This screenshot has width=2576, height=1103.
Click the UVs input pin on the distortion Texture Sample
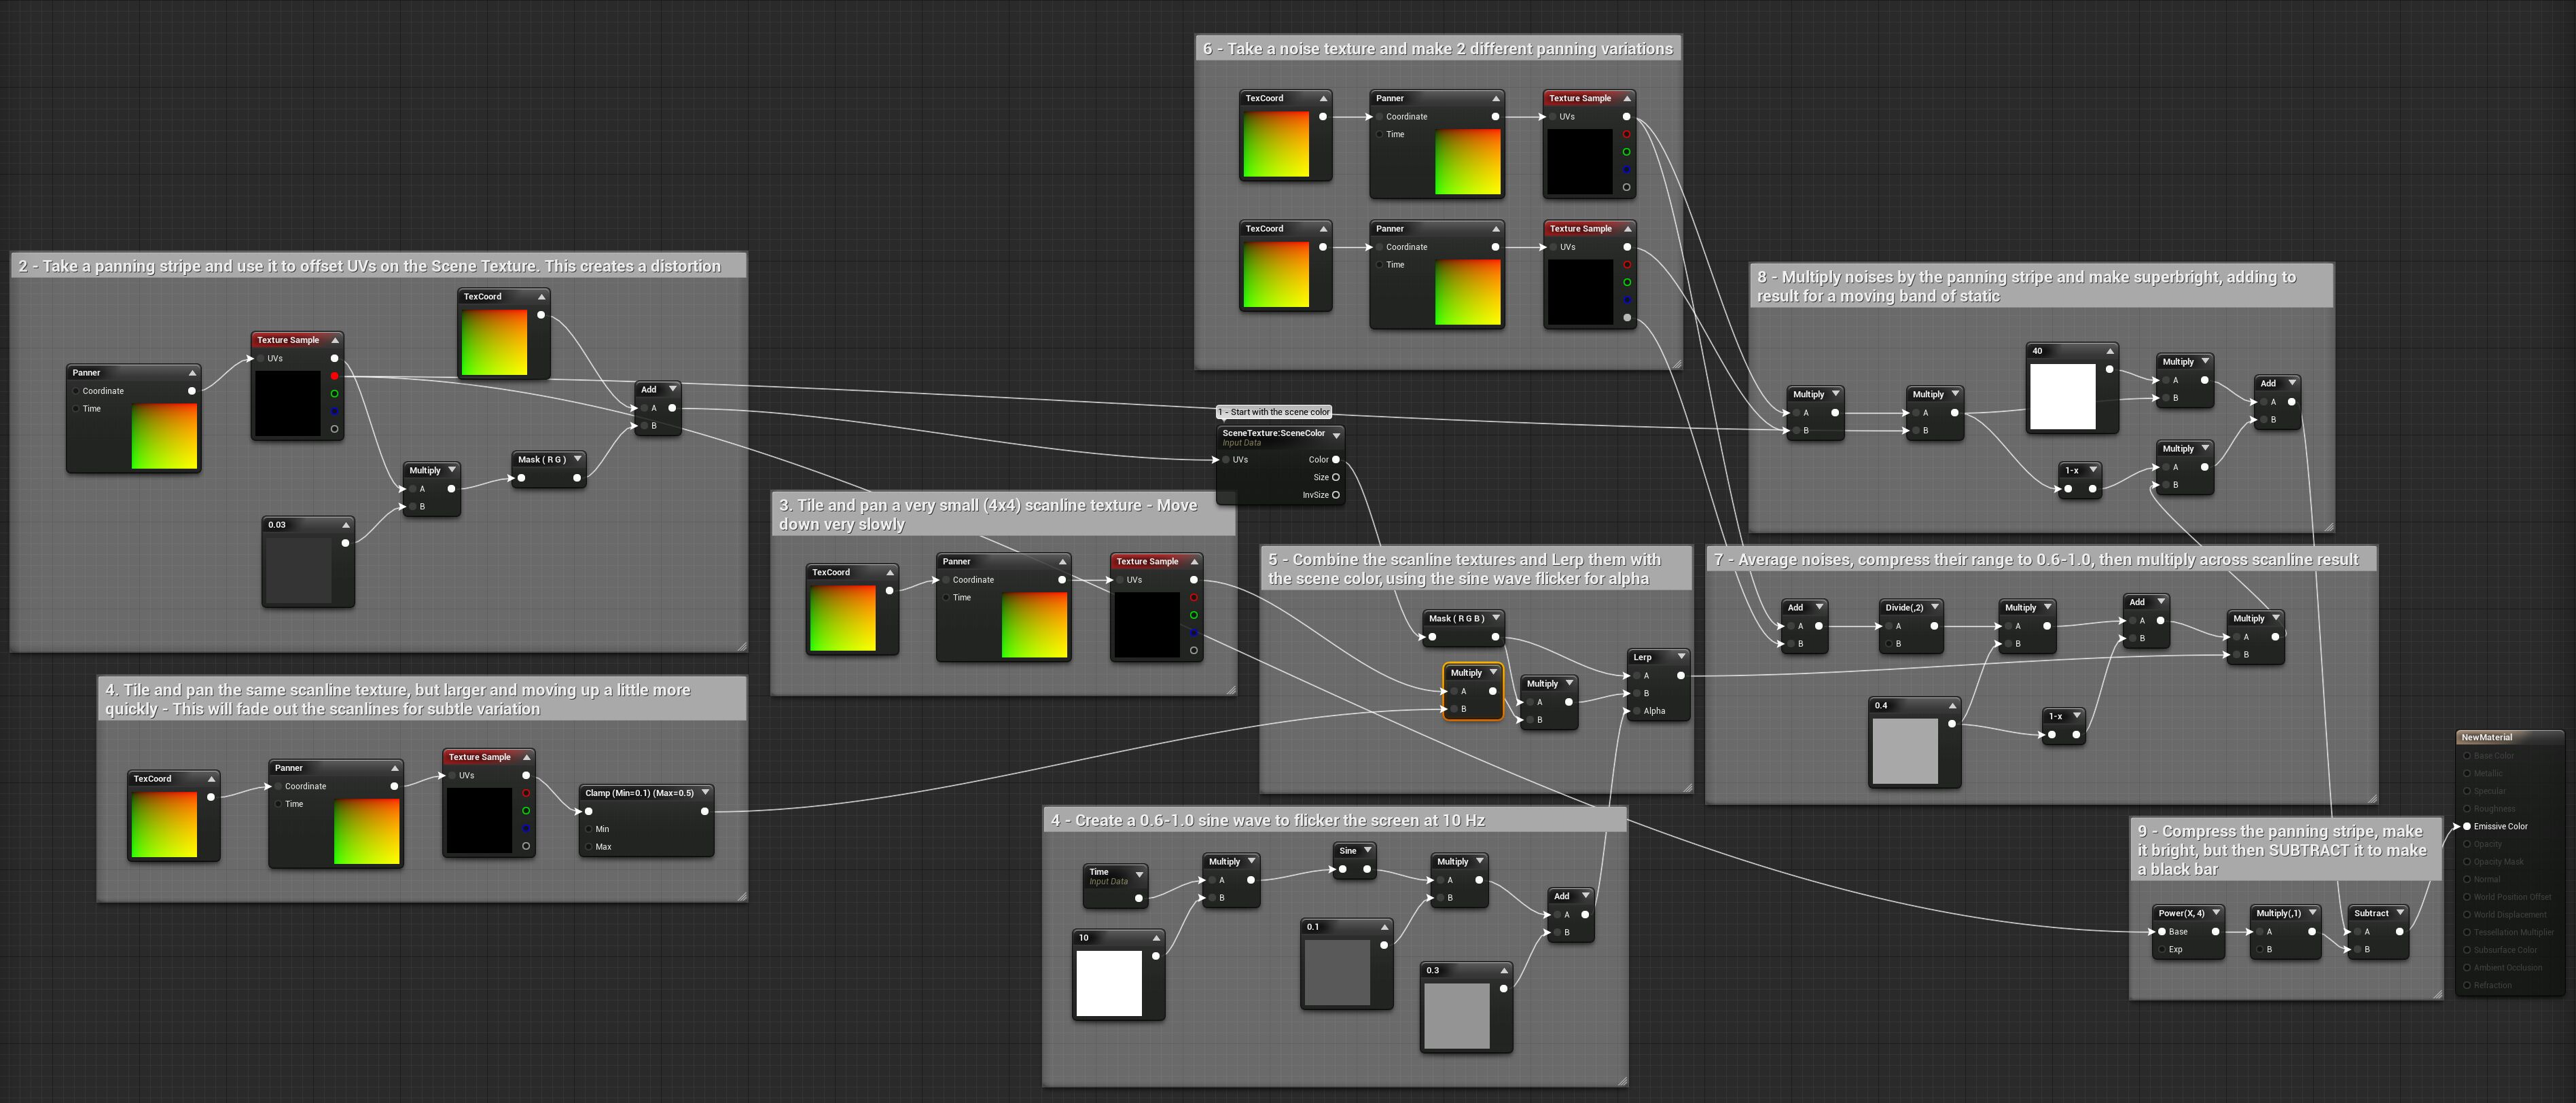click(260, 359)
